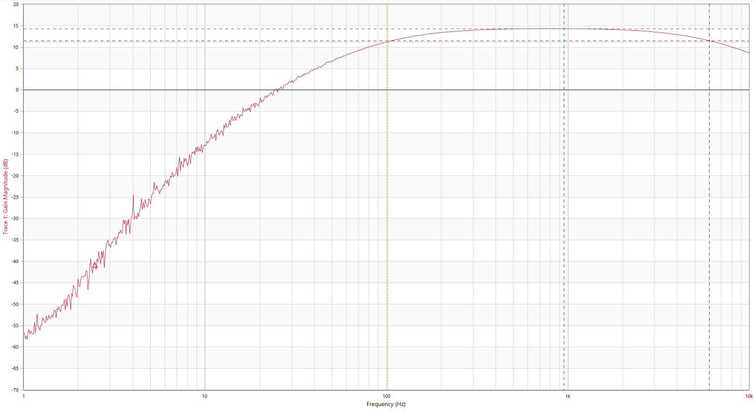Screen dimensions: 756x413
Task: Click the '-70' gain tick label
Action: coord(15,390)
